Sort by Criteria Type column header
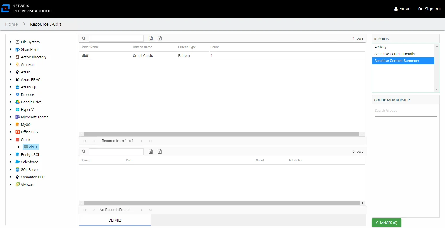 [x=187, y=47]
